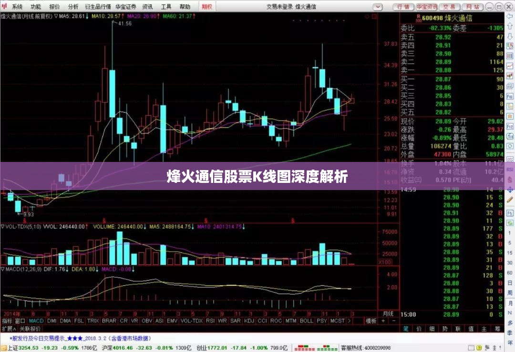The width and height of the screenshot is (515, 352).
Task: Click the 行情 button at top right
Action: click(x=403, y=7)
